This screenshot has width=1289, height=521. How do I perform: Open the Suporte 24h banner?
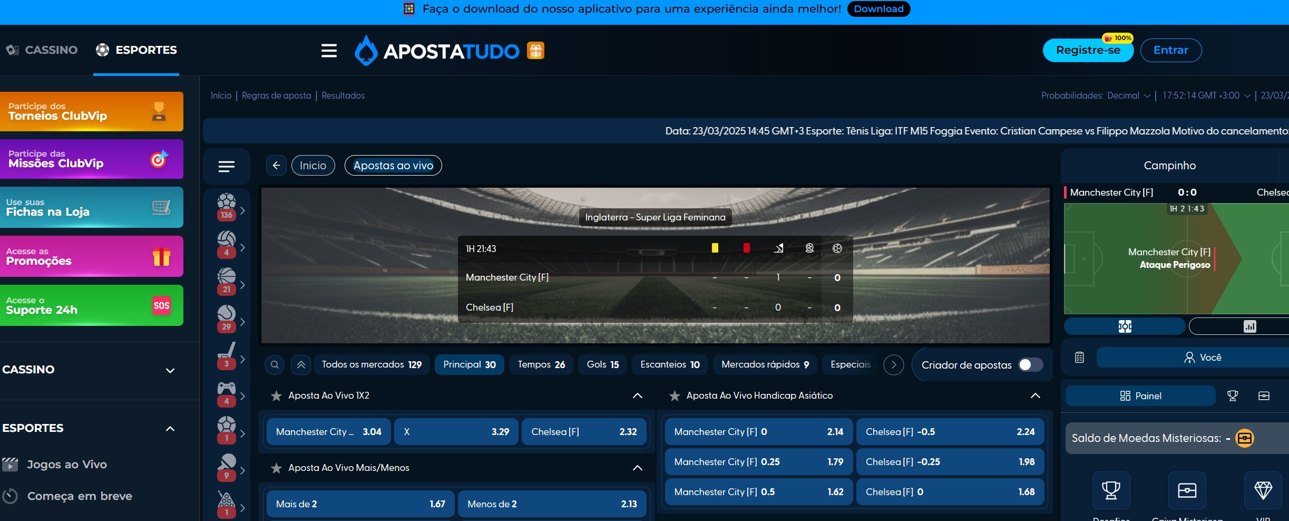click(92, 305)
